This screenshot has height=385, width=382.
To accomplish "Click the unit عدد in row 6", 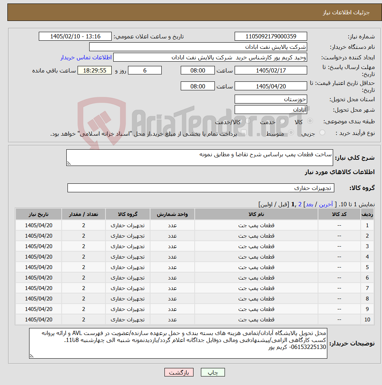I will 172,278.
